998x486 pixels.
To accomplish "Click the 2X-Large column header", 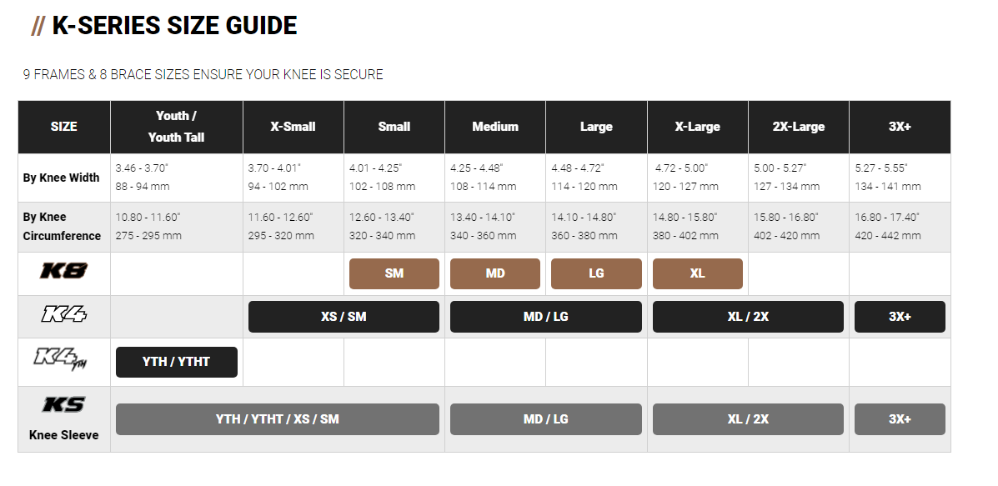I will click(x=798, y=127).
